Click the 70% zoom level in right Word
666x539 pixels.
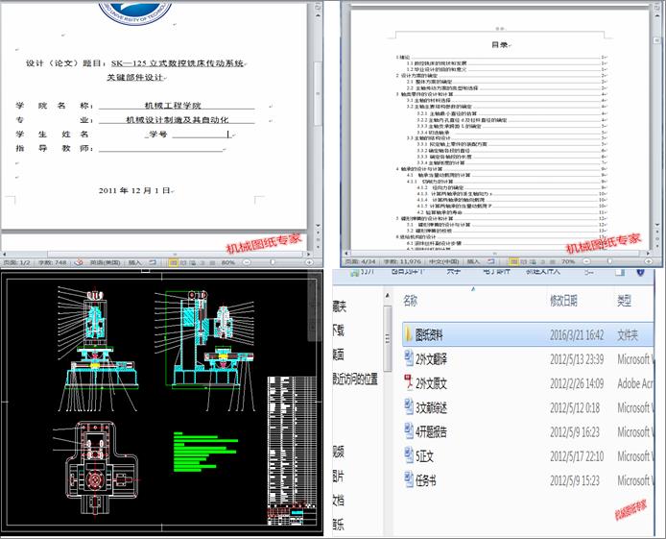(x=568, y=261)
